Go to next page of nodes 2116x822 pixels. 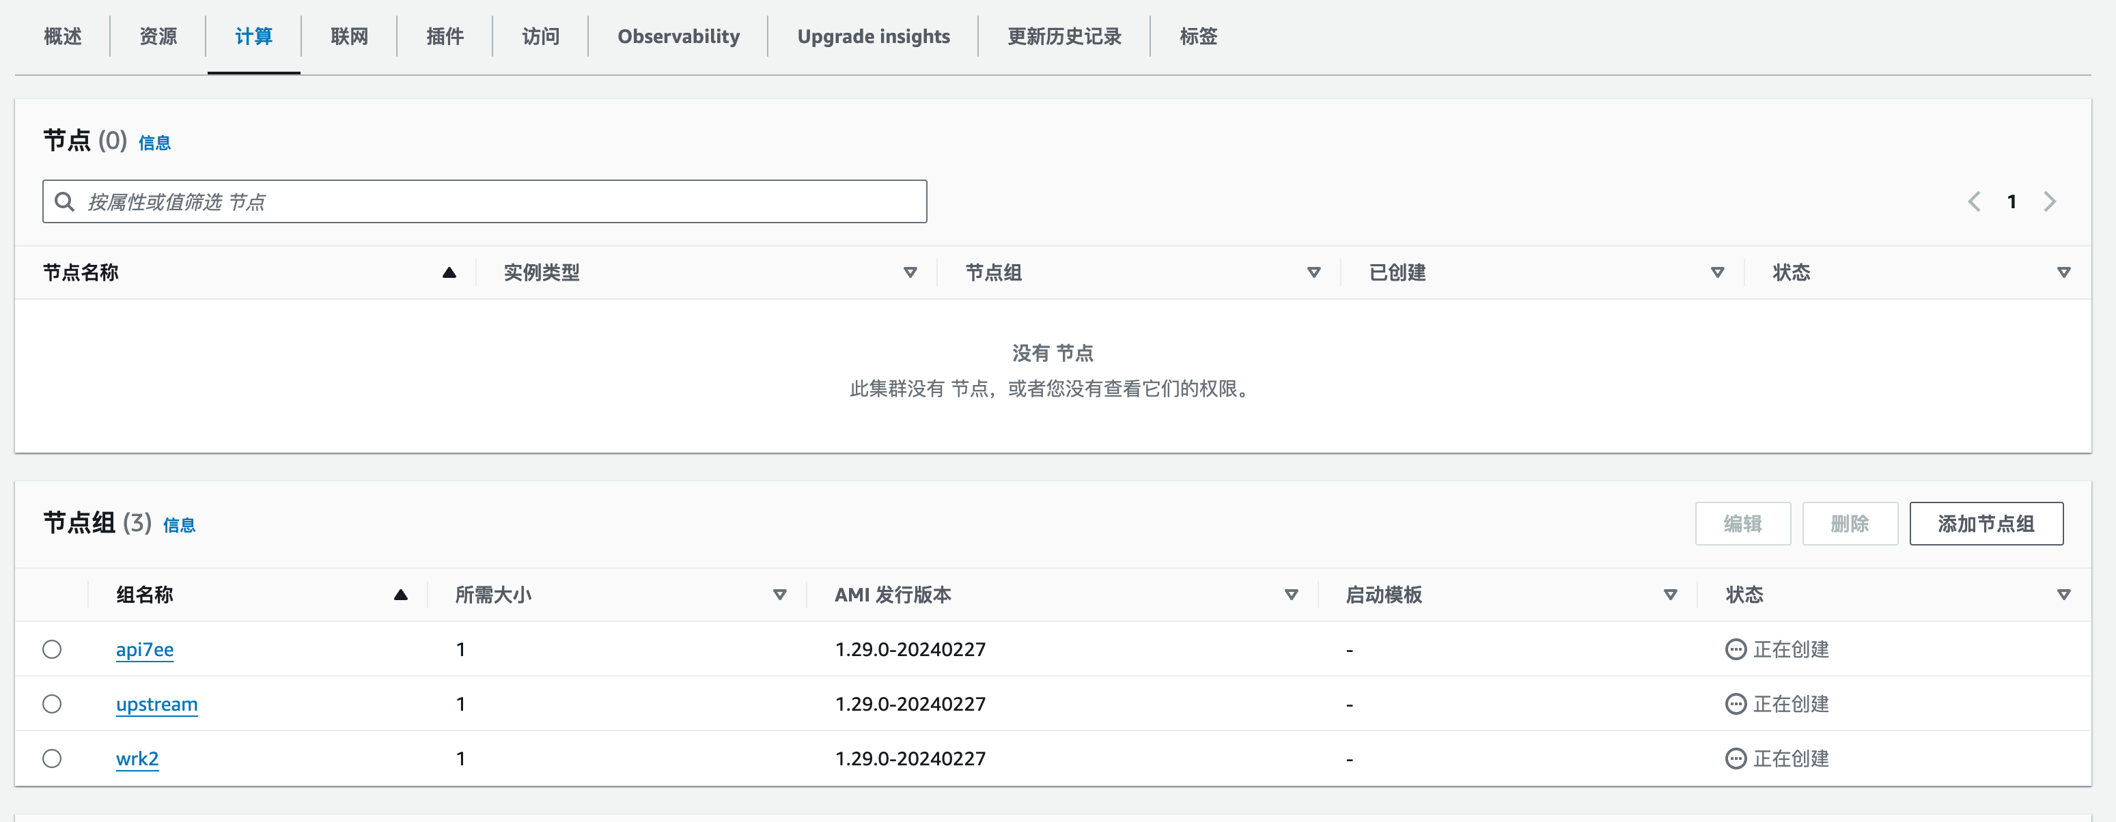[x=2050, y=201]
